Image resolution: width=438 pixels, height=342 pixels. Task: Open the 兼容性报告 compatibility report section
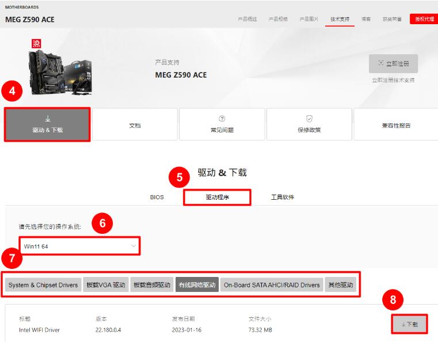click(x=396, y=125)
